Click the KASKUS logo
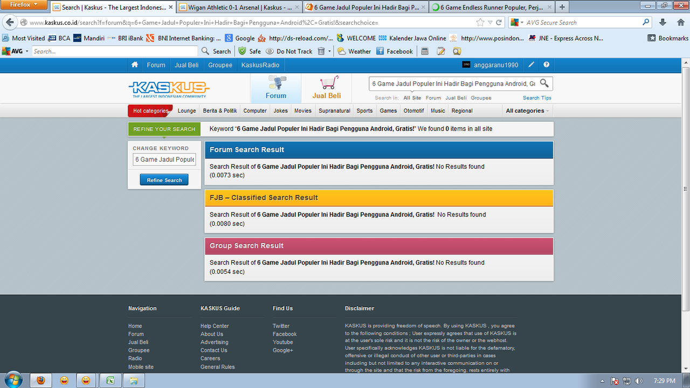The image size is (690, 388). click(169, 89)
